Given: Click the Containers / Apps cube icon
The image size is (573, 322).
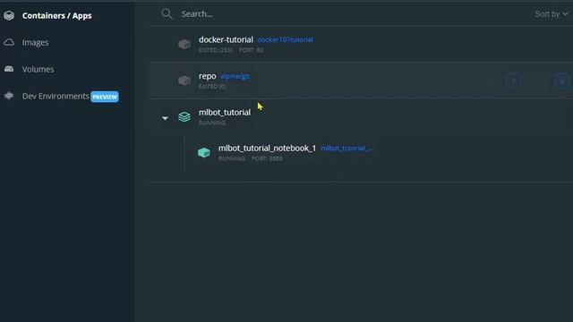Looking at the screenshot, I should coord(9,15).
